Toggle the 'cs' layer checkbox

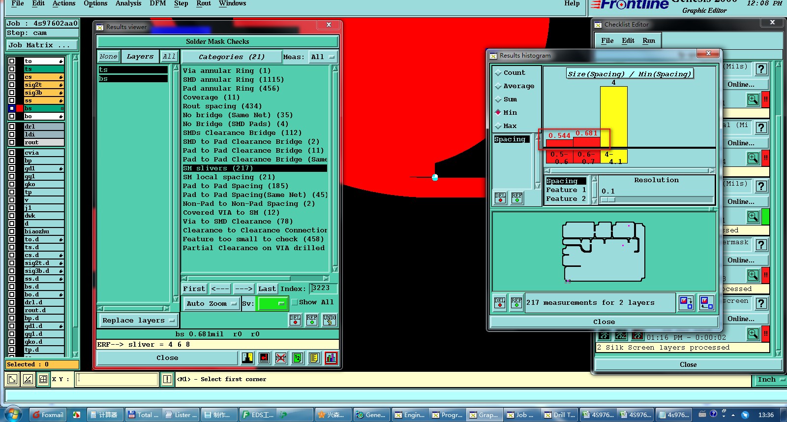[12, 77]
